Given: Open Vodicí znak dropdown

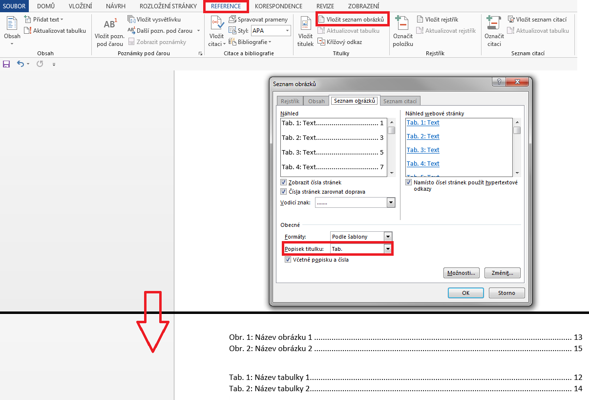Looking at the screenshot, I should point(391,202).
